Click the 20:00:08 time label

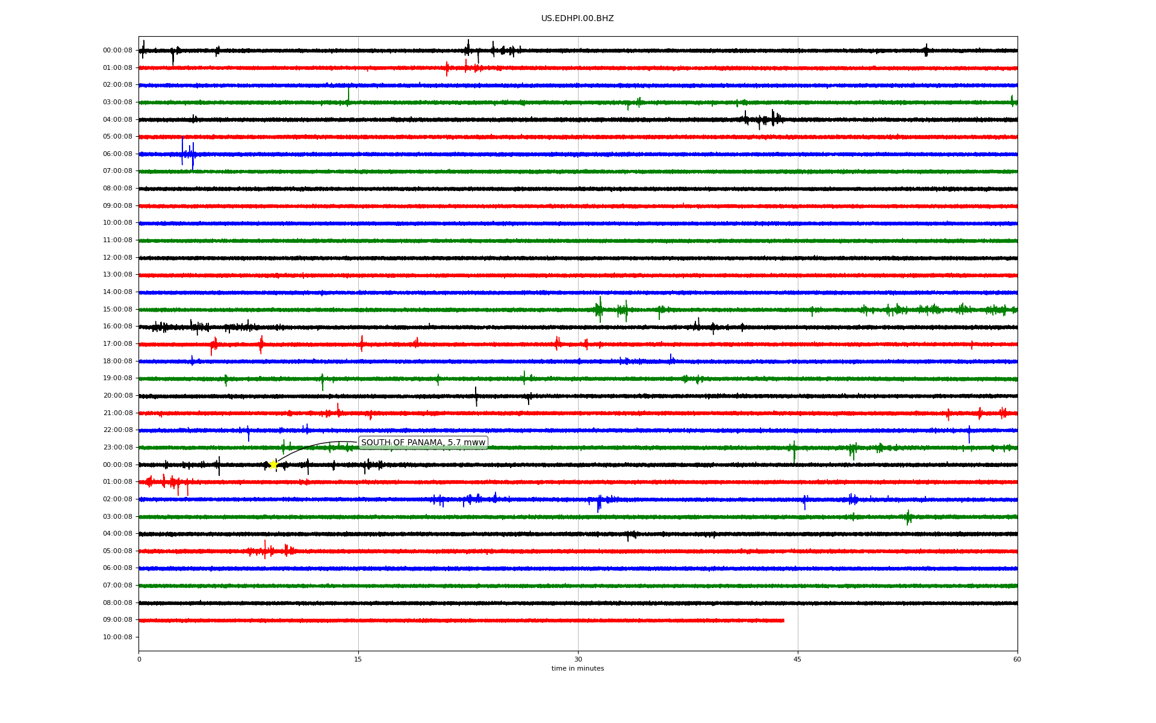pyautogui.click(x=117, y=396)
